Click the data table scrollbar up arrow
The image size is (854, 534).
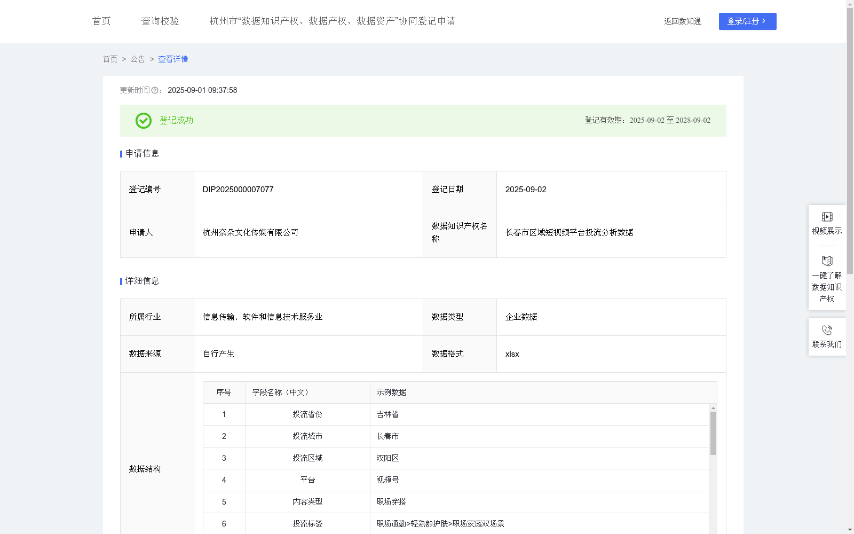[713, 408]
